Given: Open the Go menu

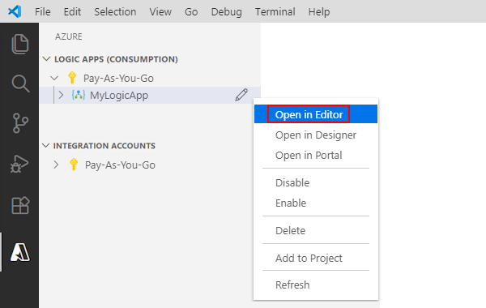Looking at the screenshot, I should tap(191, 12).
